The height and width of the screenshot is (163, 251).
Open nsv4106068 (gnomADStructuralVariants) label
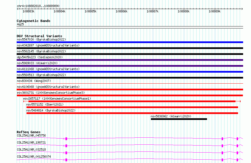click(x=48, y=87)
